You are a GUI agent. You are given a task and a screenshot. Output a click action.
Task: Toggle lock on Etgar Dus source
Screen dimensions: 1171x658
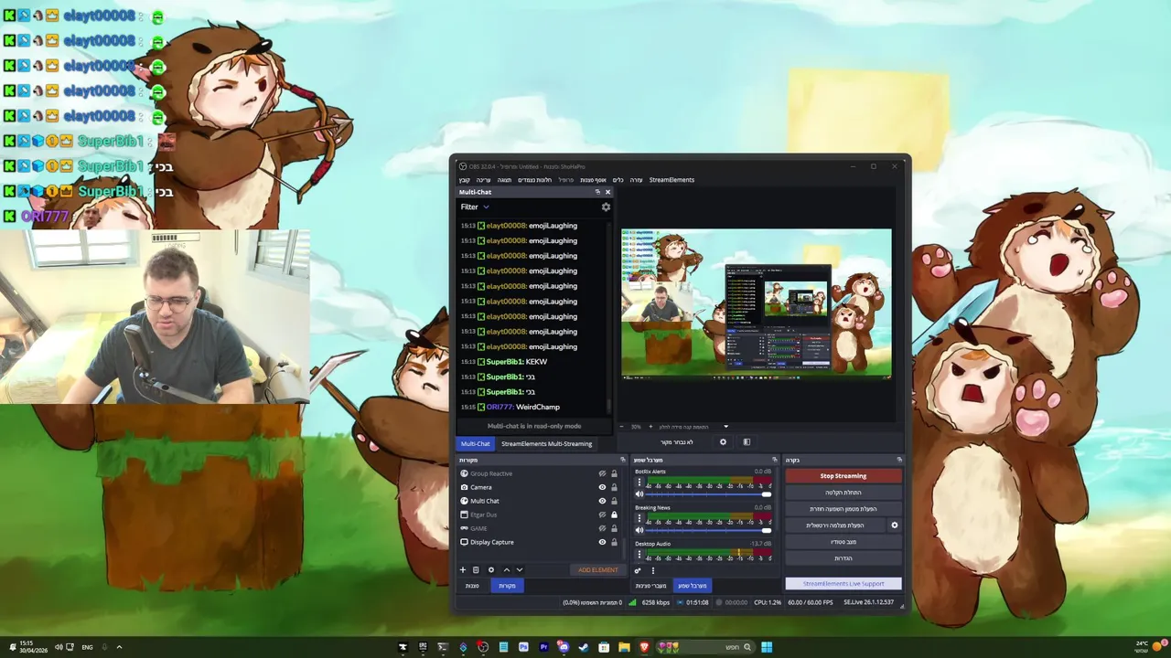[614, 515]
